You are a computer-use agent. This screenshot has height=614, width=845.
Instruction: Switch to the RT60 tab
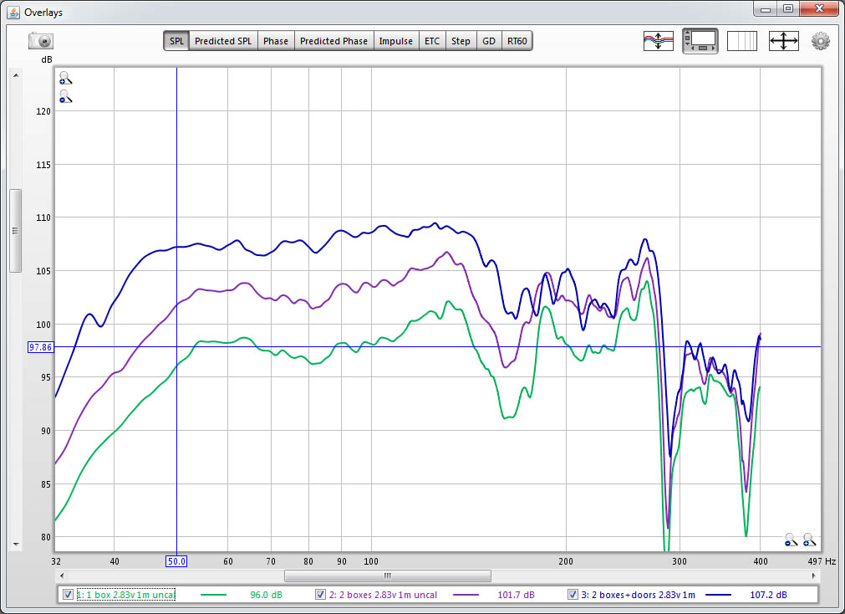pos(517,41)
